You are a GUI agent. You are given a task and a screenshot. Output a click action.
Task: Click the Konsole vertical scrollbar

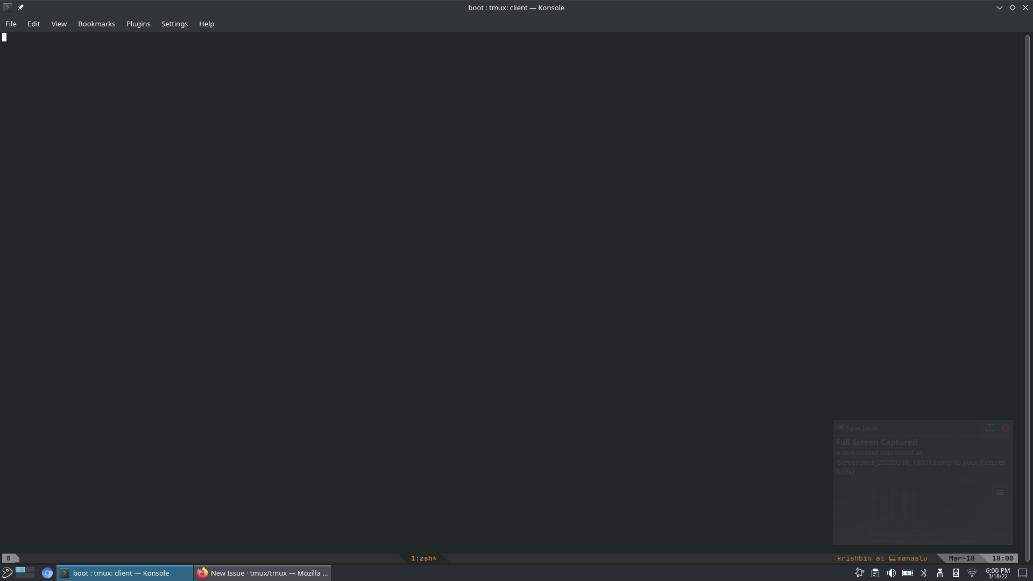pos(1027,297)
